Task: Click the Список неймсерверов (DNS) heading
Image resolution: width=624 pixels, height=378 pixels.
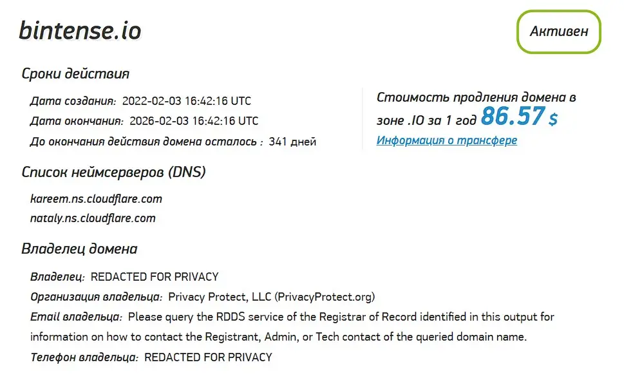Action: [x=113, y=172]
